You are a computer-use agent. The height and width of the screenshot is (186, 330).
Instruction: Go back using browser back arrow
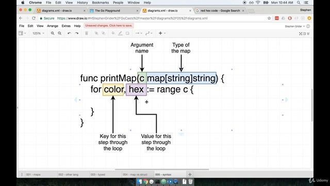21,19
